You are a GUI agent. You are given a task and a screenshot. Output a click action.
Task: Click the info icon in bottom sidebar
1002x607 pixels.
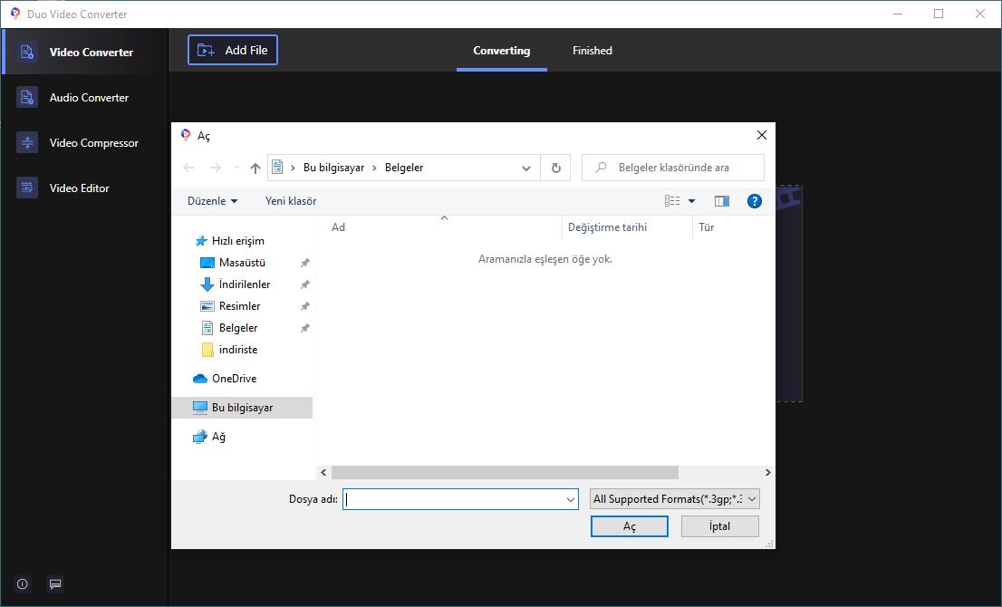[x=23, y=584]
